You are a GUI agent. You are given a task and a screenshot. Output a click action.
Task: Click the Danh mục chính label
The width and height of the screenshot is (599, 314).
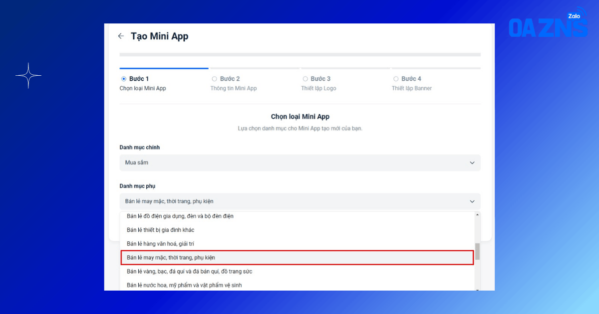click(140, 148)
